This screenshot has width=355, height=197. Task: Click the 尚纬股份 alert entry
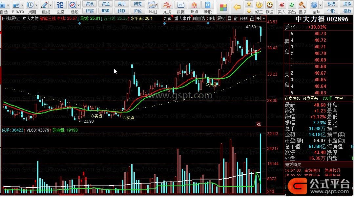312,170
